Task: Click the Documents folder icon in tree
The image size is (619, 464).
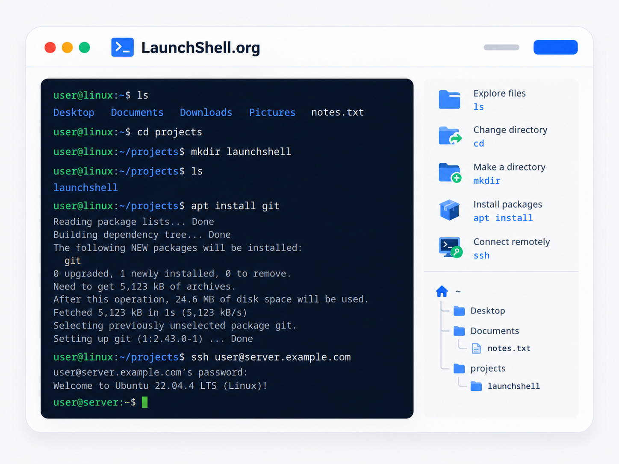Action: coord(459,331)
